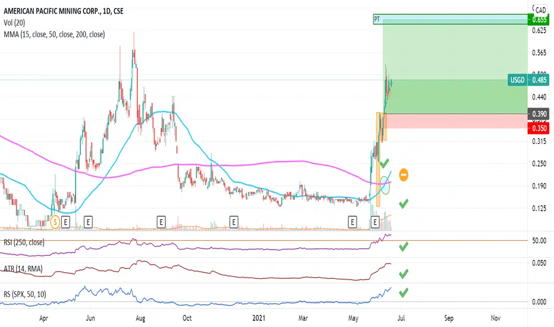The width and height of the screenshot is (554, 327).
Task: Click the 0.050 ATR axis label
Action: (539, 263)
